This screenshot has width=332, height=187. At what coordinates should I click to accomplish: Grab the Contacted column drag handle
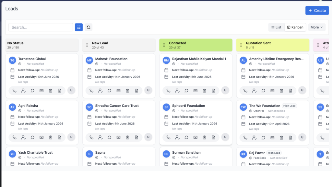(164, 45)
